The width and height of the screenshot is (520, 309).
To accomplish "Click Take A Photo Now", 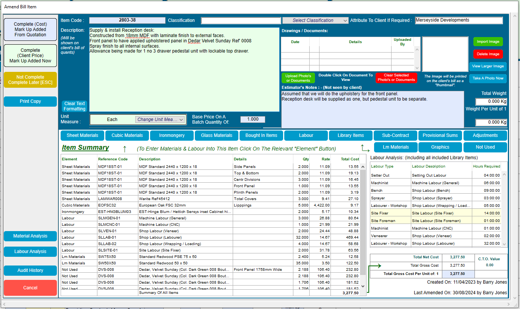I will tap(488, 78).
